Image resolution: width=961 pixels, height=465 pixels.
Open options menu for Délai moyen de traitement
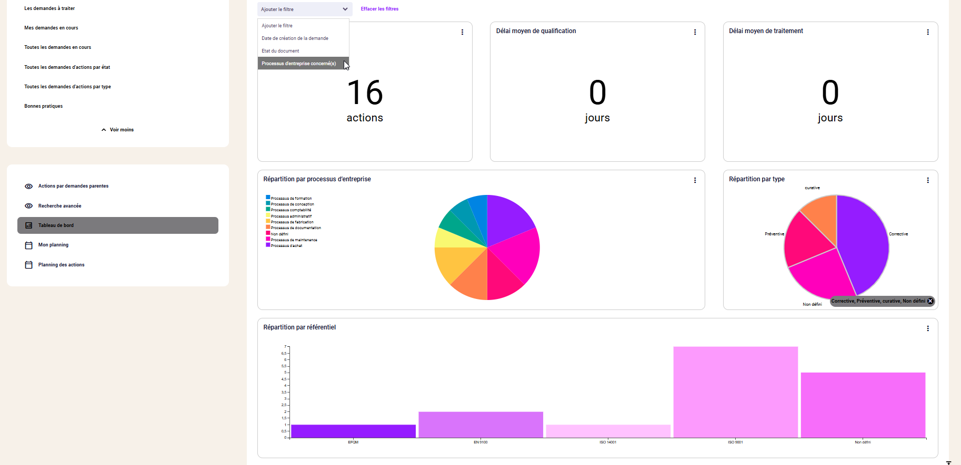tap(927, 32)
